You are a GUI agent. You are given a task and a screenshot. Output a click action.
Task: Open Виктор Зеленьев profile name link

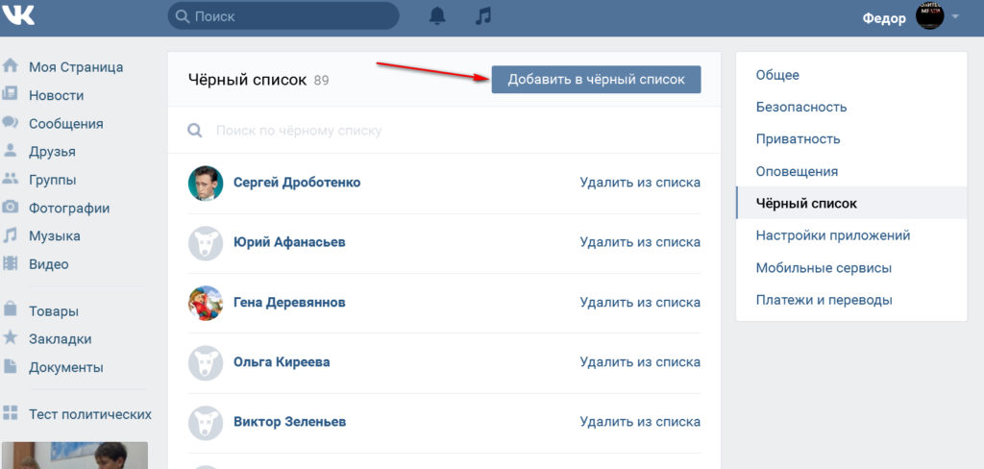click(290, 422)
